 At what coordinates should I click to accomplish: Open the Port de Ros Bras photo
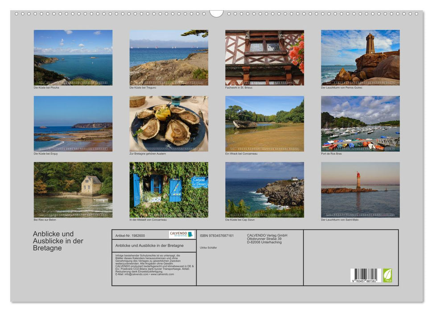point(360,123)
